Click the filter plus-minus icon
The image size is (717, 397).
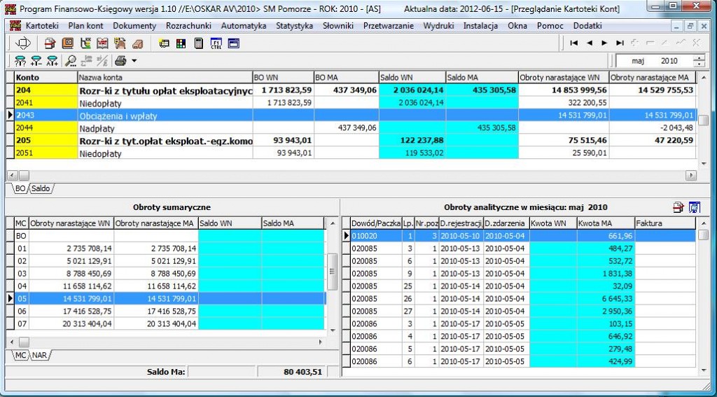pyautogui.click(x=36, y=60)
